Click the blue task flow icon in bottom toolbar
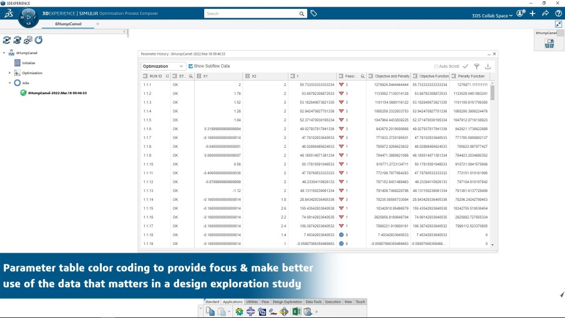The height and width of the screenshot is (318, 565). (262, 311)
